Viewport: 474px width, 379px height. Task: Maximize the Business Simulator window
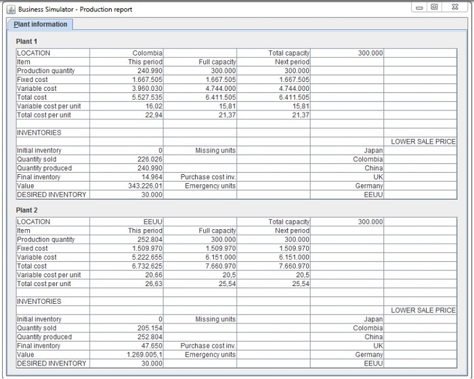[x=434, y=7]
